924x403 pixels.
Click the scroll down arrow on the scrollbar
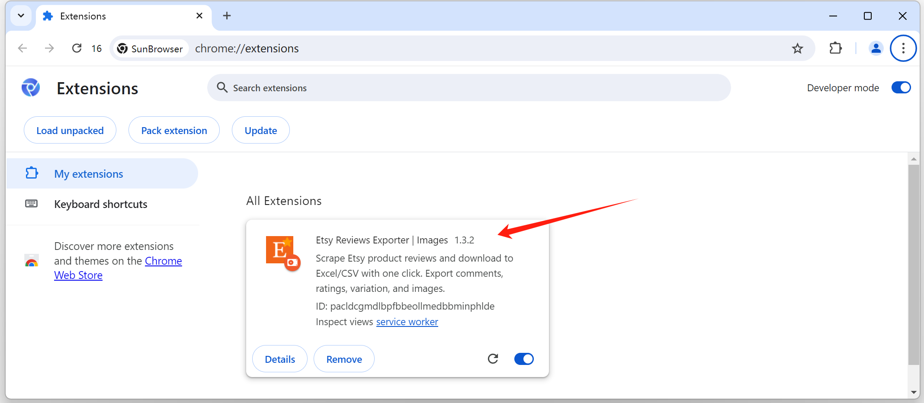[913, 392]
